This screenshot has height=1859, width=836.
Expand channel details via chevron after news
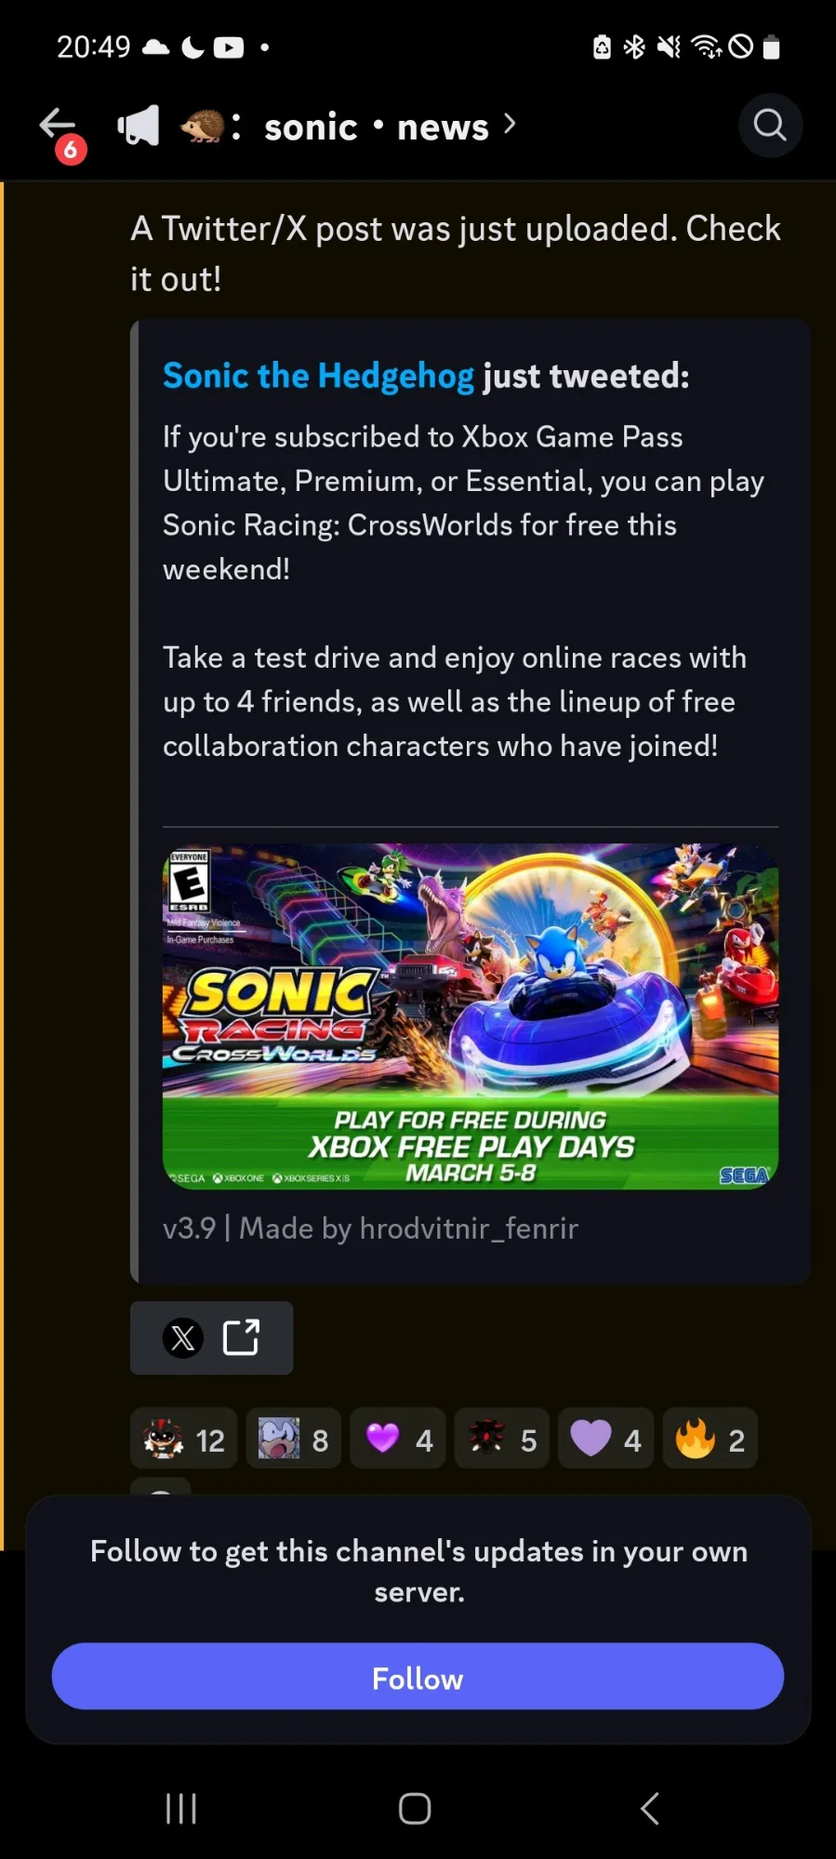tap(510, 125)
